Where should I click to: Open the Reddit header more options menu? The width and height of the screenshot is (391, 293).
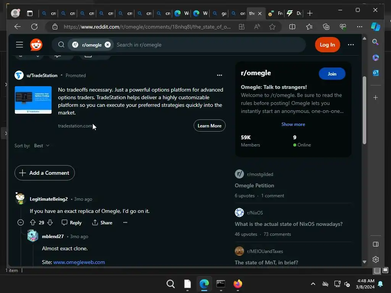click(351, 45)
